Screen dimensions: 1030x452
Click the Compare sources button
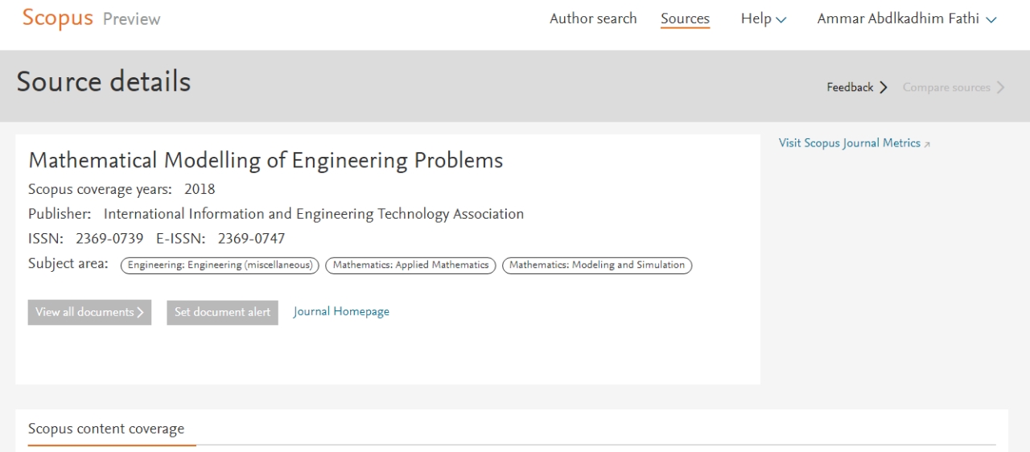click(x=946, y=87)
